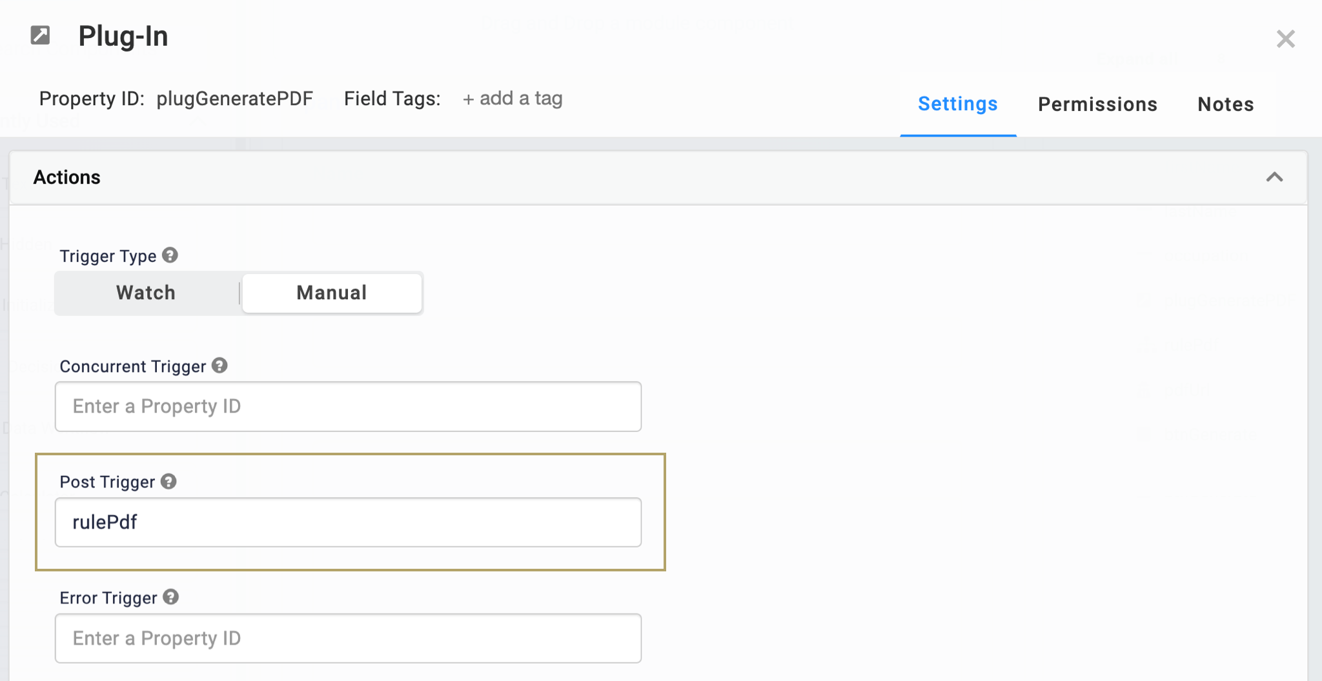Click the Property ID label
The height and width of the screenshot is (681, 1322).
point(92,99)
